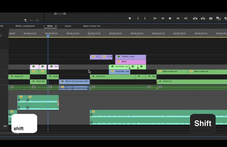Click the Lift icon in the transport bar
This screenshot has width=227, height=147.
[195, 18]
